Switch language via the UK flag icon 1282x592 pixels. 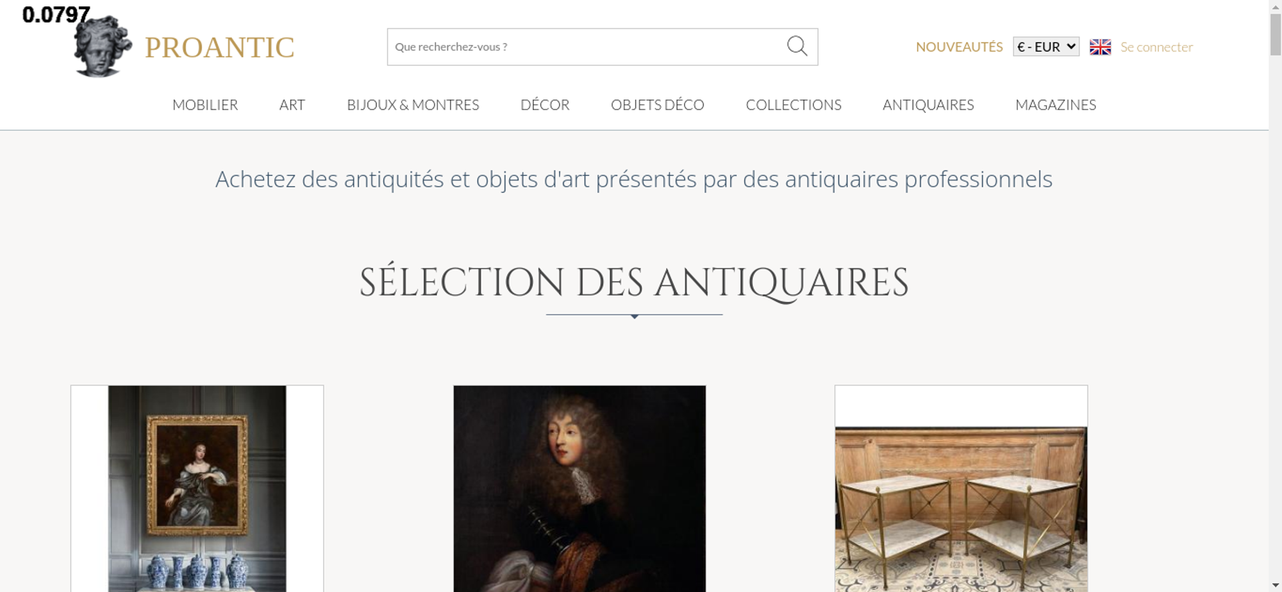(1100, 47)
